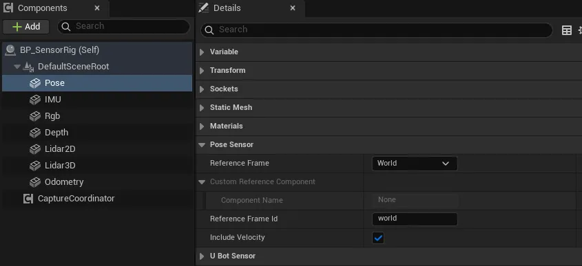
Task: Click the Reference Frame property label
Action: point(240,164)
